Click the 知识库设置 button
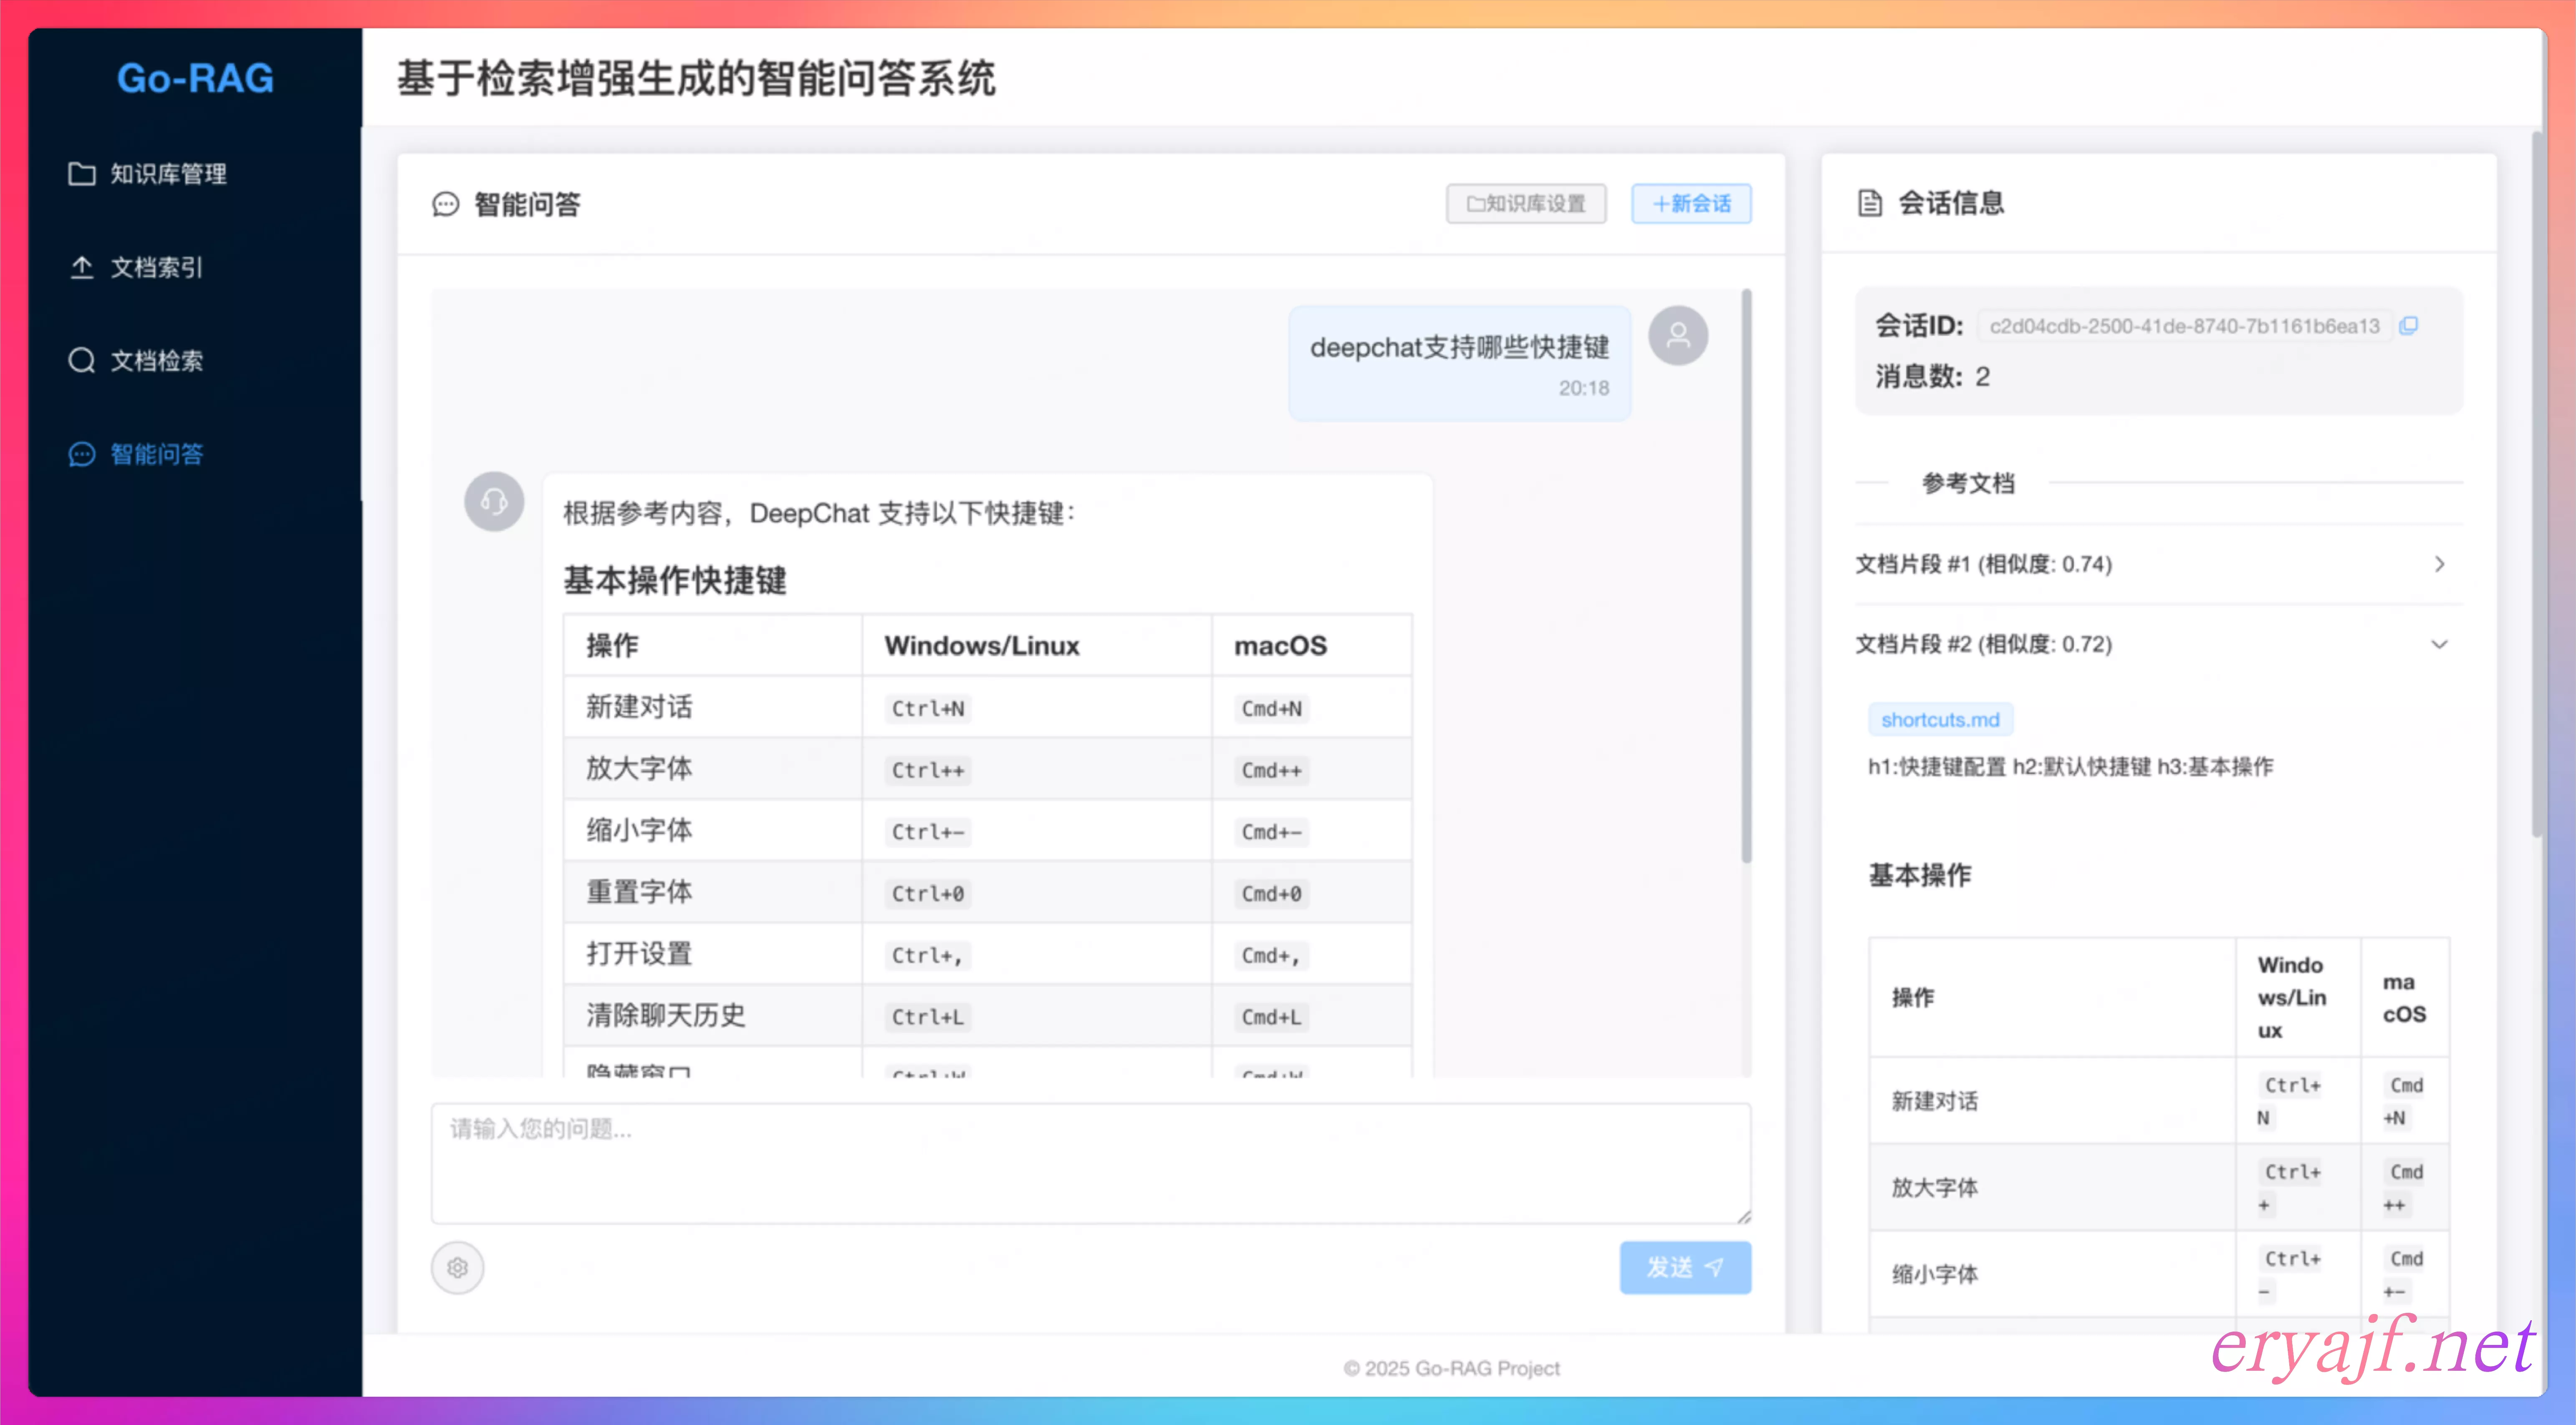This screenshot has height=1425, width=2576. coord(1526,204)
